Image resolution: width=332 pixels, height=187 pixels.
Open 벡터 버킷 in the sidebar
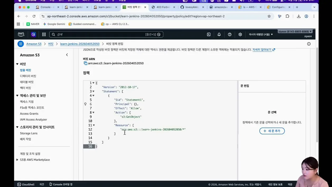pyautogui.click(x=26, y=88)
